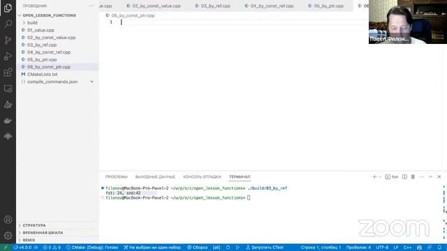Kill the terminal with trash icon
Image resolution: width=447 pixels, height=251 pixels.
pos(413,176)
